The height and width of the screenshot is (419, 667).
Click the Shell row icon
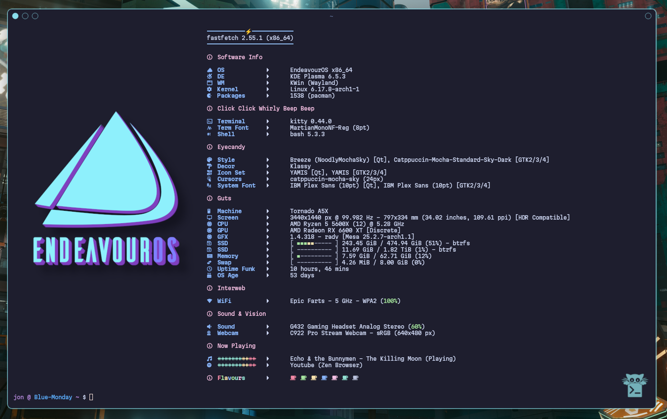[x=209, y=134]
